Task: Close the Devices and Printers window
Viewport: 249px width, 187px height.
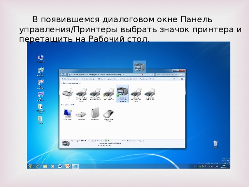Action: [182, 71]
